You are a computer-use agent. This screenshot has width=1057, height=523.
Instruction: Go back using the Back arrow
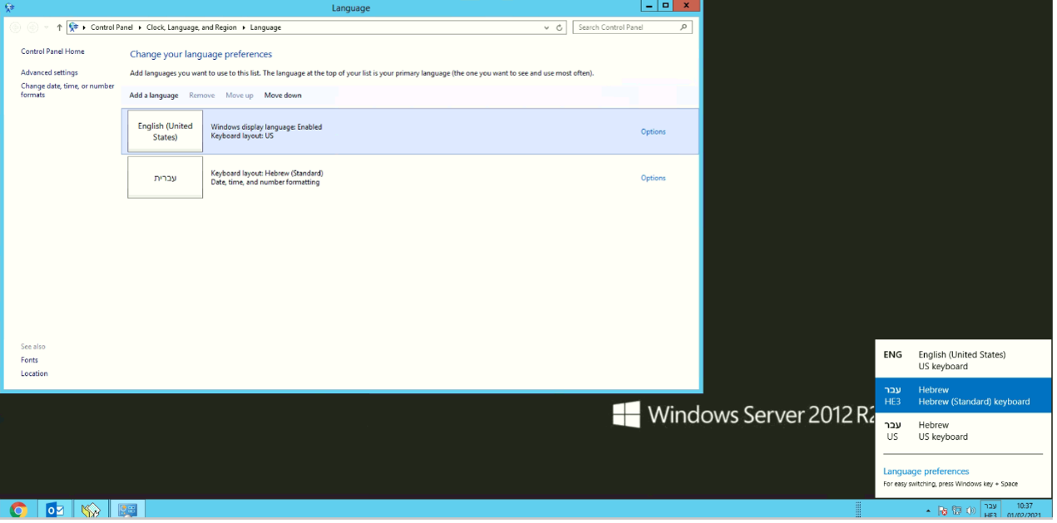point(15,27)
